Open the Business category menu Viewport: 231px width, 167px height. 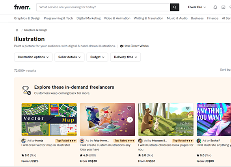tap(197, 19)
